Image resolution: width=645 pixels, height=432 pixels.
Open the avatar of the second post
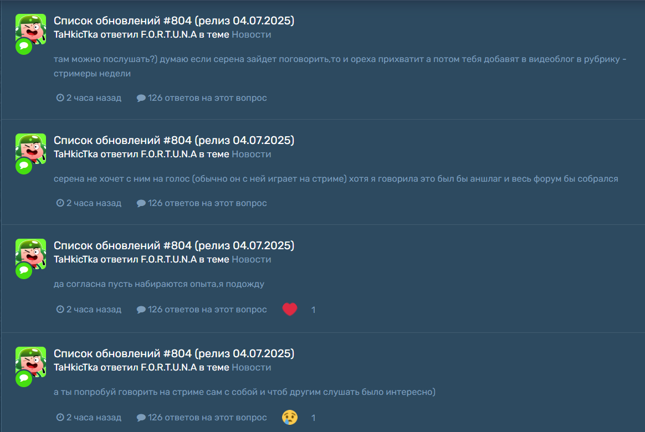(x=31, y=148)
